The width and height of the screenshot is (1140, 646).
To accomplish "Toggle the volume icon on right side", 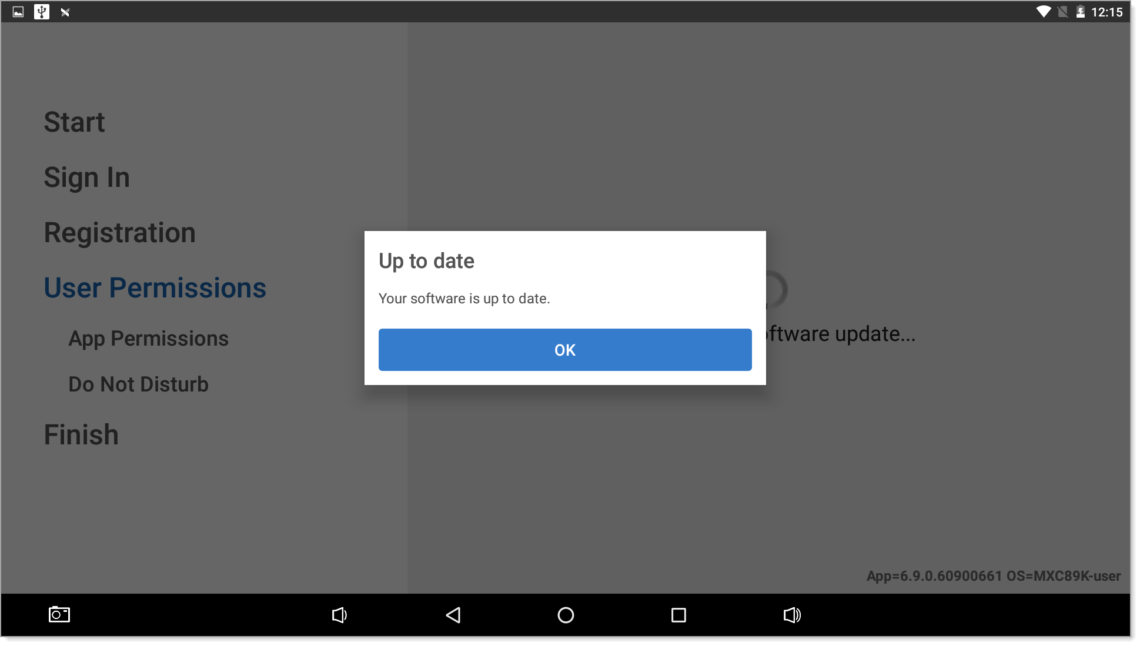I will (791, 614).
